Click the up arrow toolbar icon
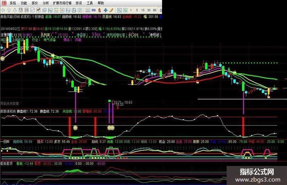Image resolution: width=287 pixels, height=185 pixels. pyautogui.click(x=9, y=10)
